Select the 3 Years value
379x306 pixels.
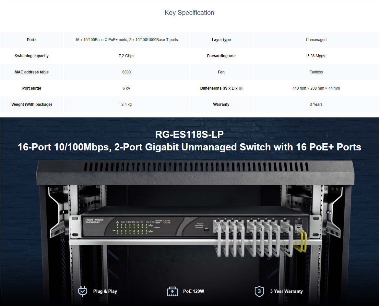(316, 104)
